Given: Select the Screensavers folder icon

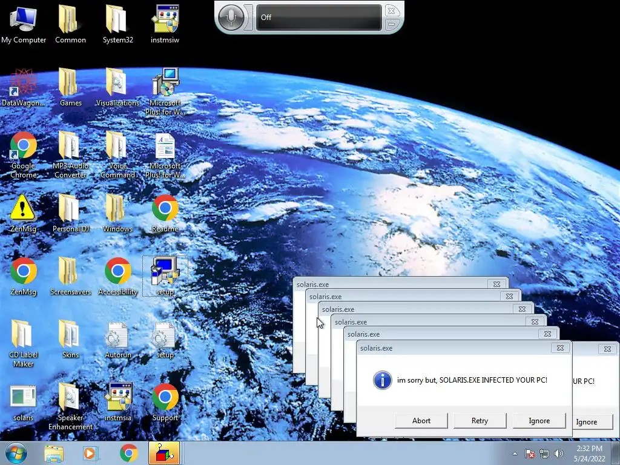Looking at the screenshot, I should click(70, 276).
